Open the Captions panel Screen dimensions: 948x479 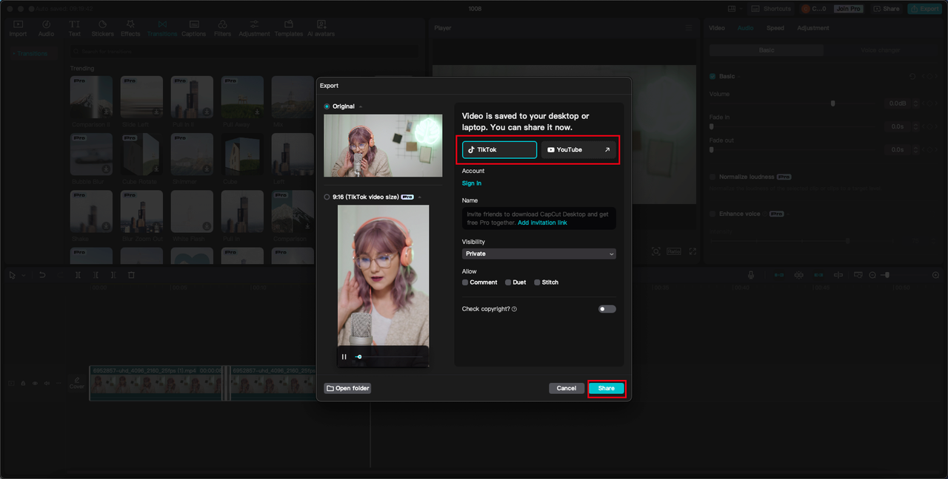point(194,28)
